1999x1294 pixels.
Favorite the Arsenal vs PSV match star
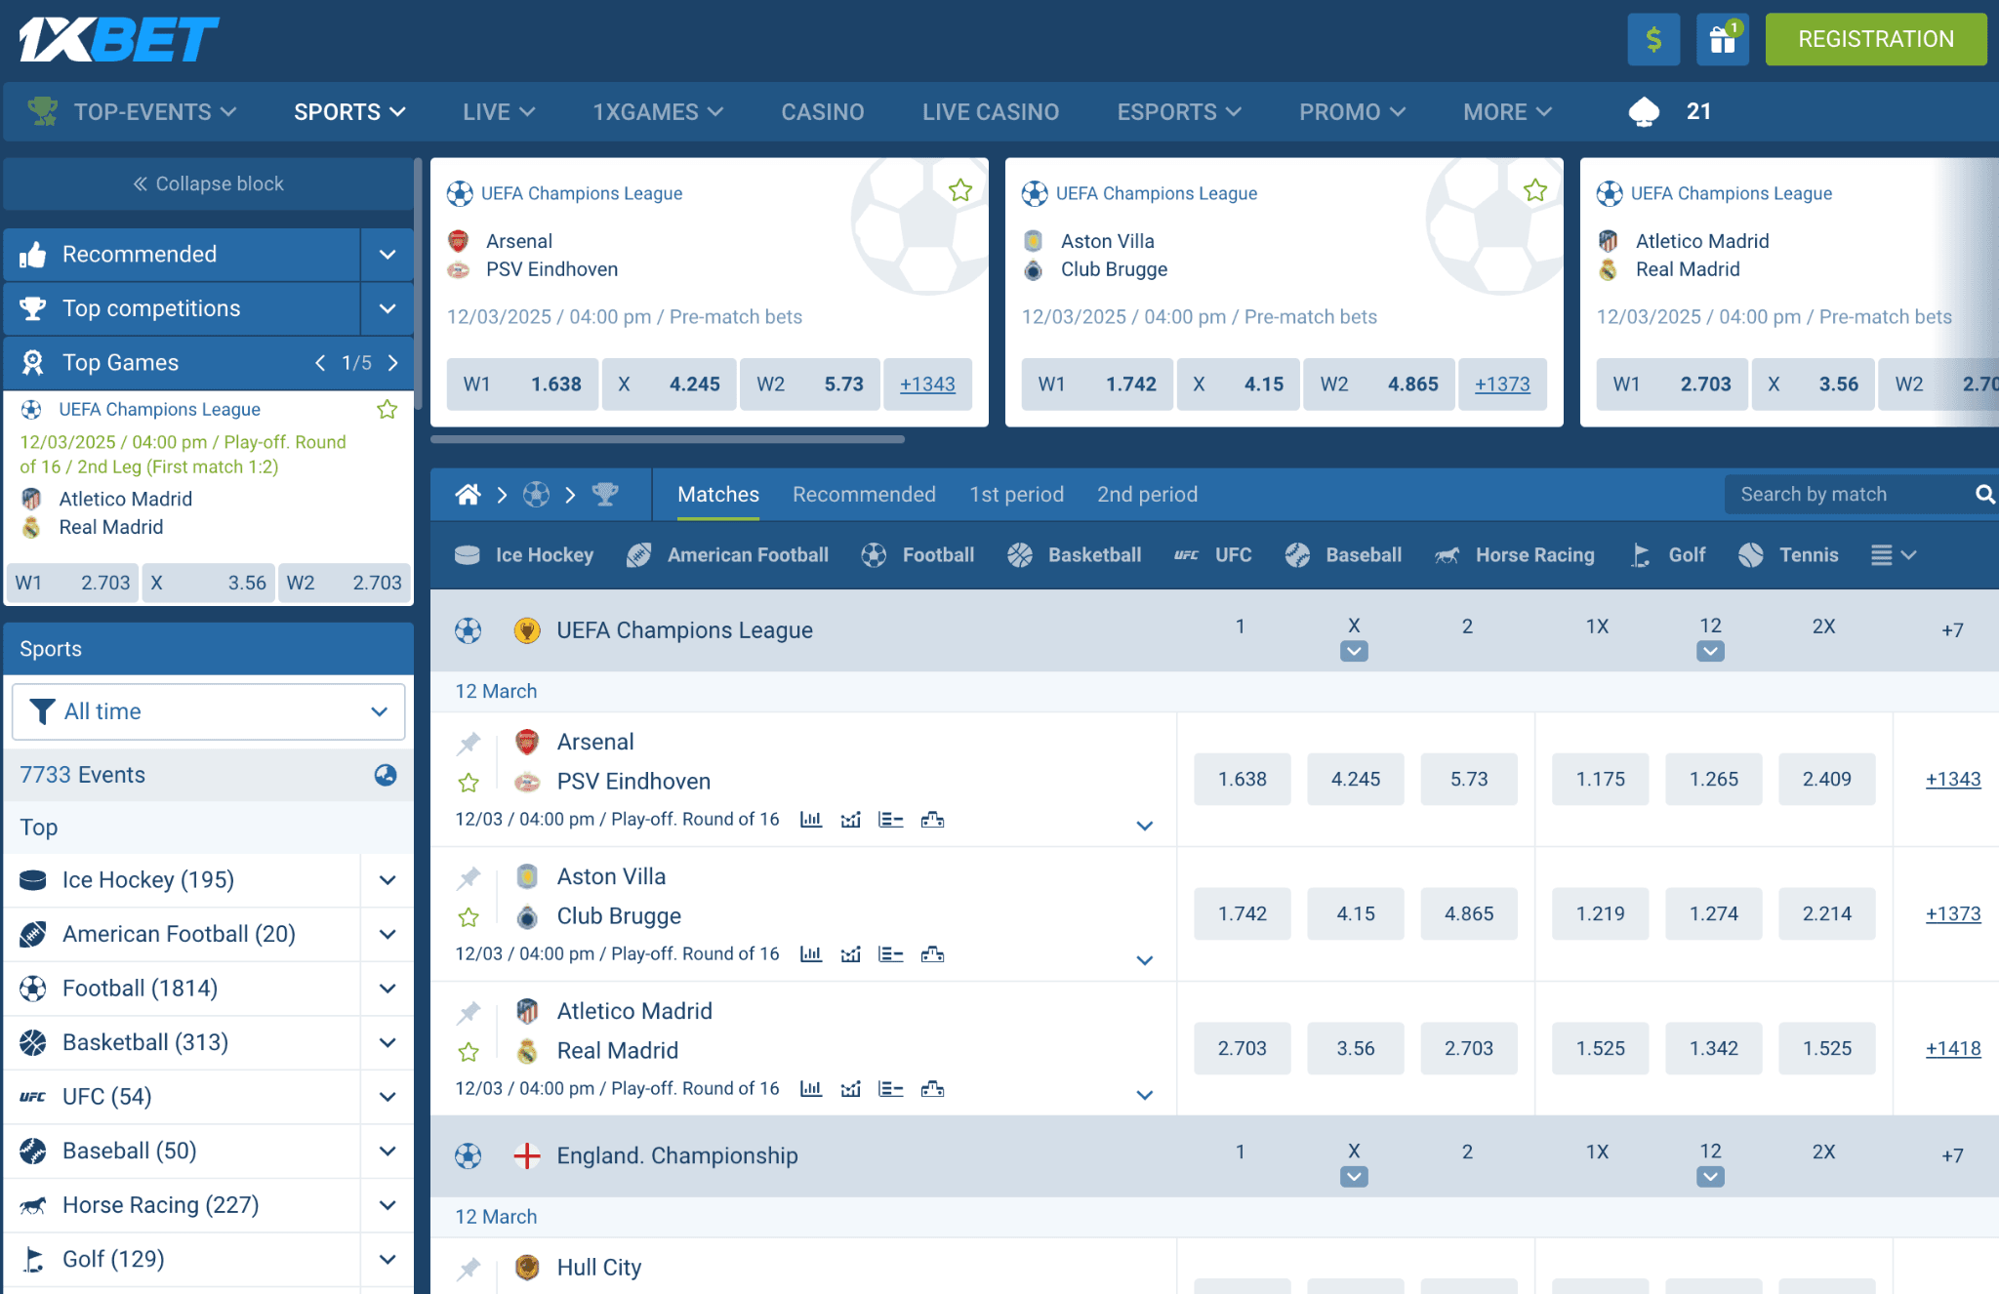469,782
